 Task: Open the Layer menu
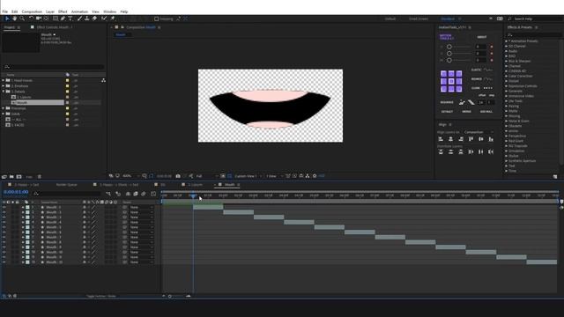point(50,11)
